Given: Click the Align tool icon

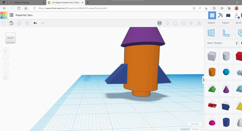Looking at the screenshot, I should tap(191, 23).
